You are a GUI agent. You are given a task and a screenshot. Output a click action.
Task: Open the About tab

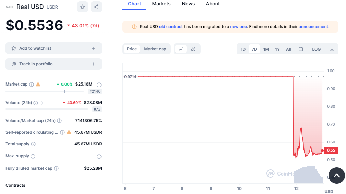pos(213,4)
